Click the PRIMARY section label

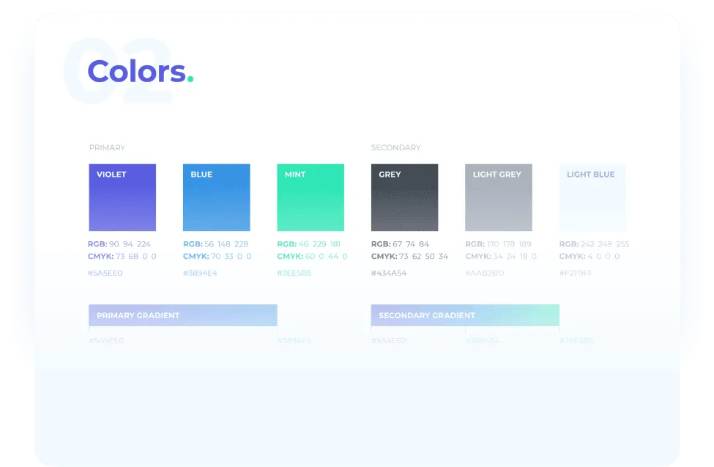pyautogui.click(x=107, y=147)
